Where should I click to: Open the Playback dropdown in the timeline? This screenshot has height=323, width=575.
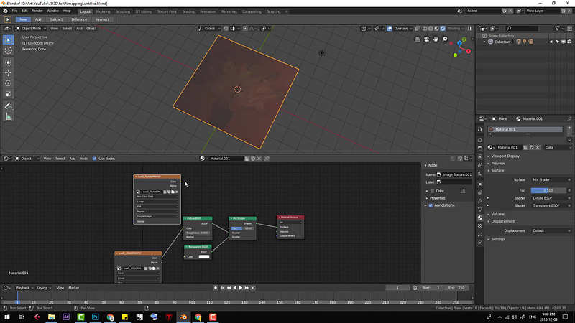coord(24,288)
